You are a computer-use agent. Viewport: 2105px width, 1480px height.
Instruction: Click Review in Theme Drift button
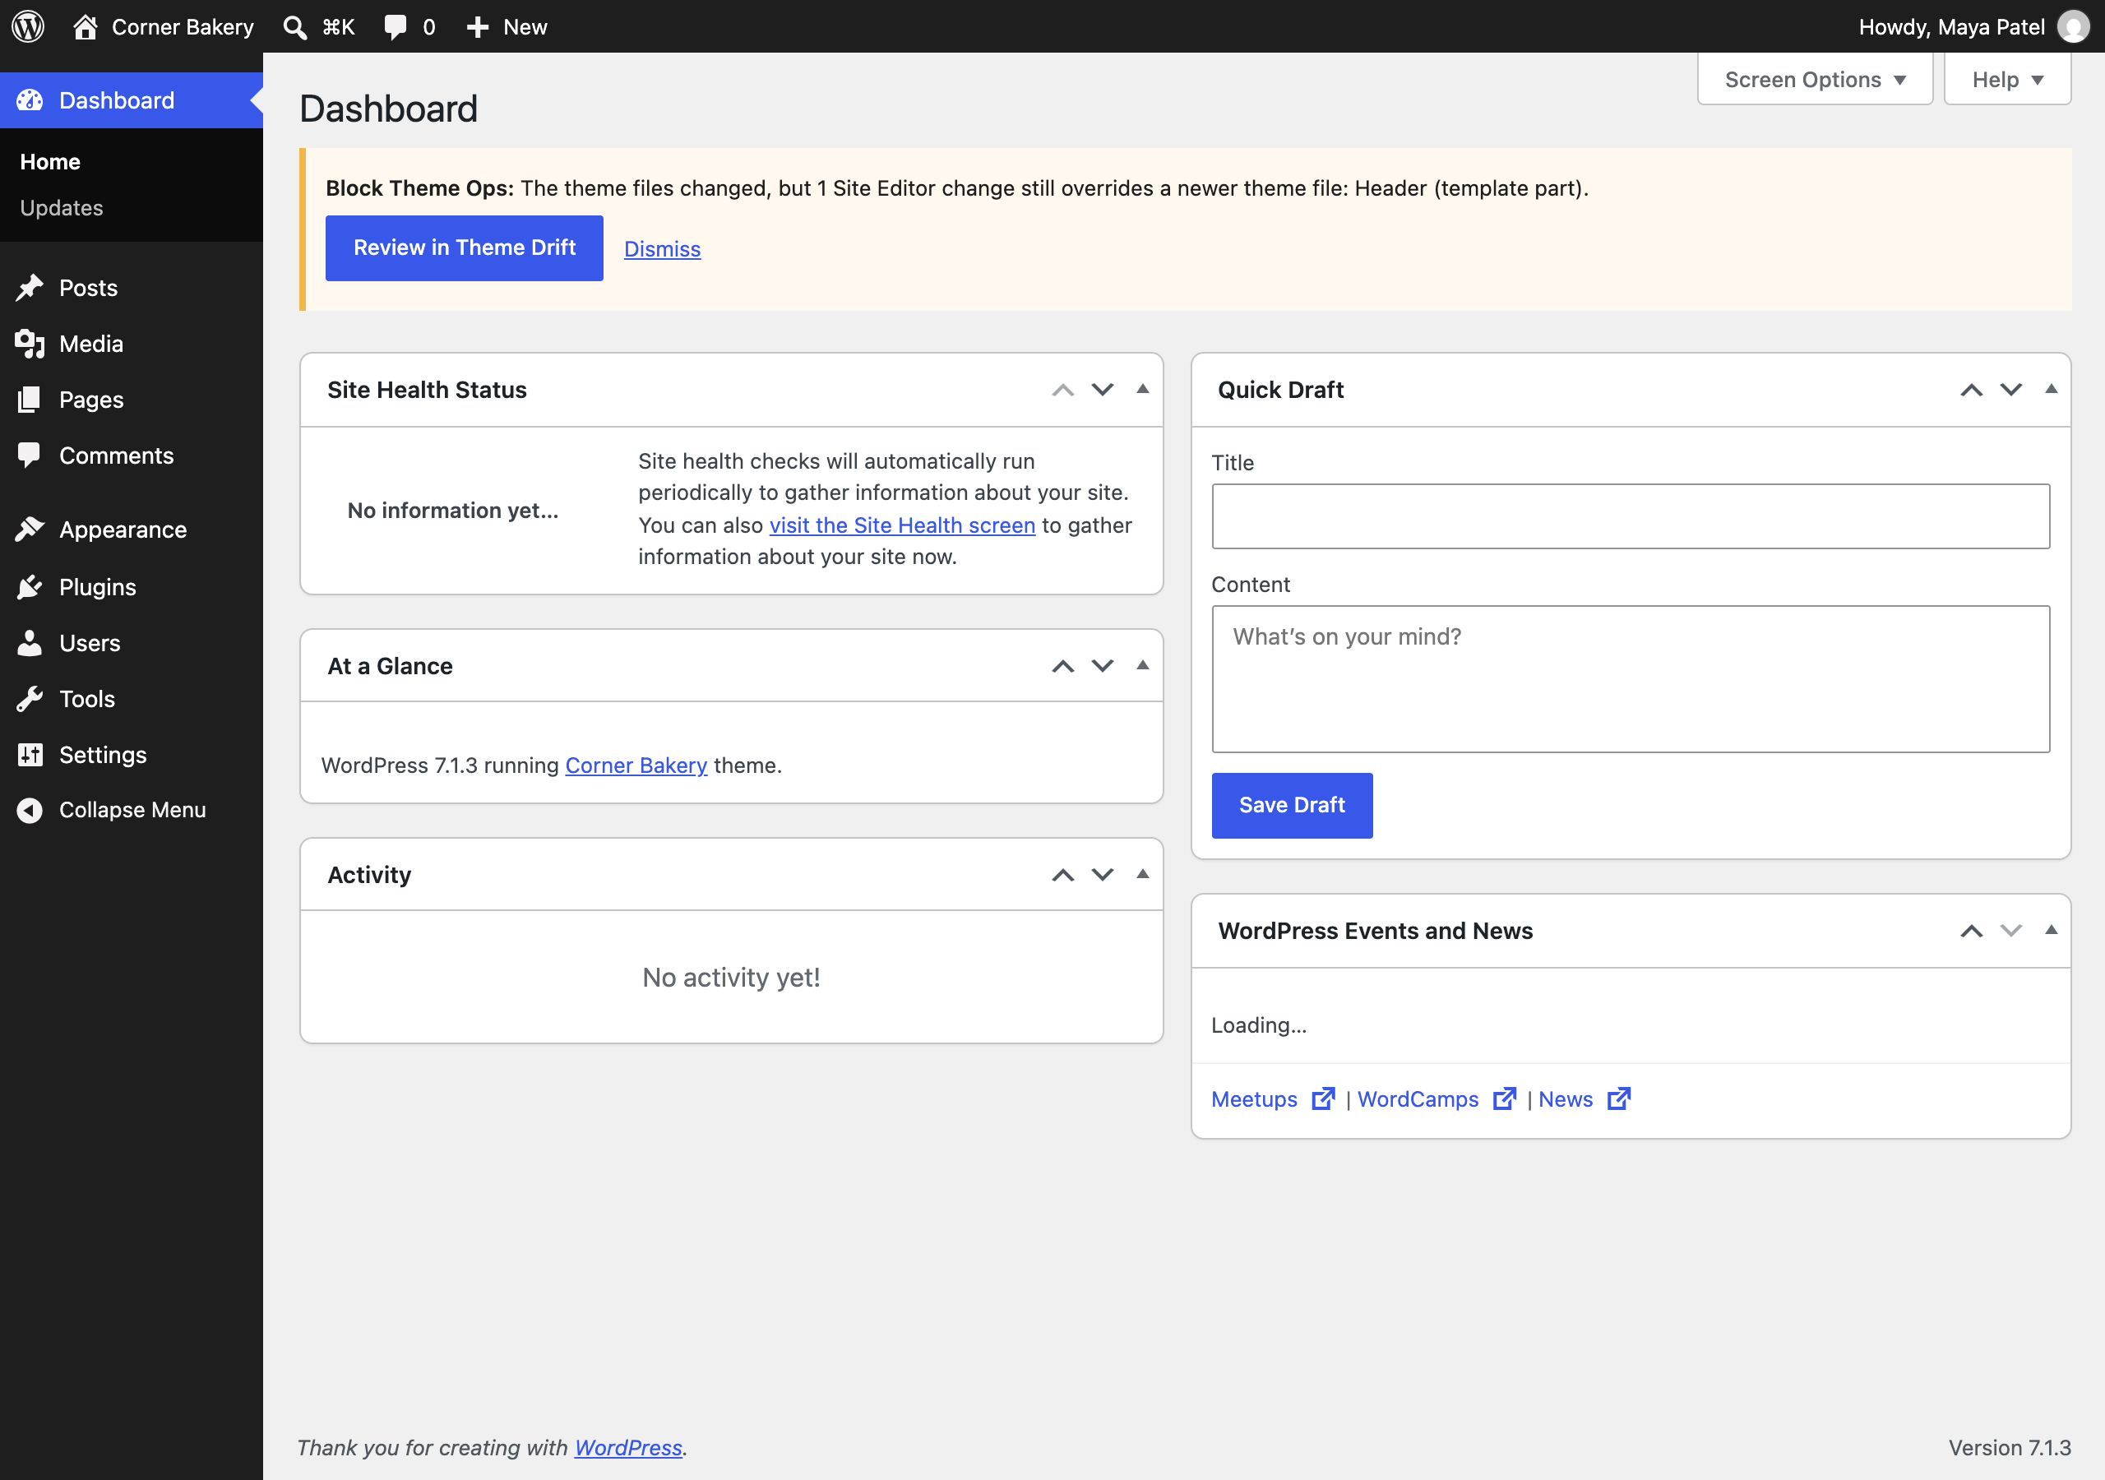tap(464, 247)
